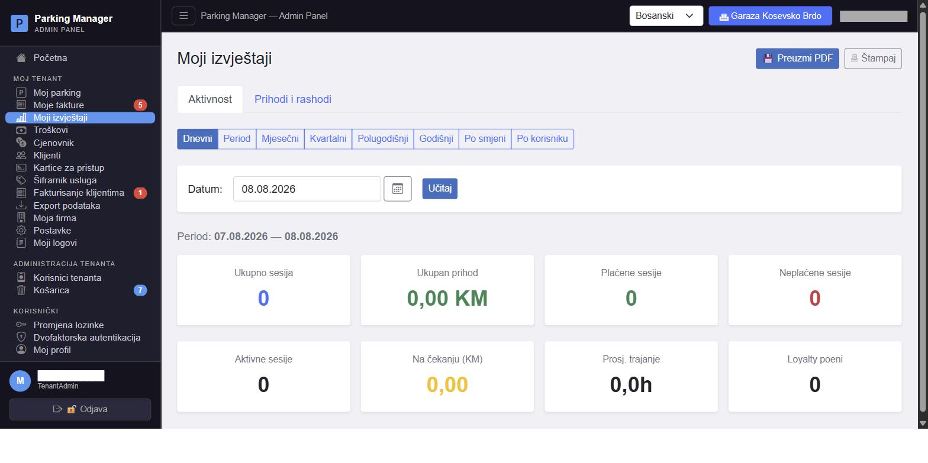This screenshot has height=463, width=928.
Task: Click the invoice icon beside Moje fakture
Action: [x=21, y=105]
